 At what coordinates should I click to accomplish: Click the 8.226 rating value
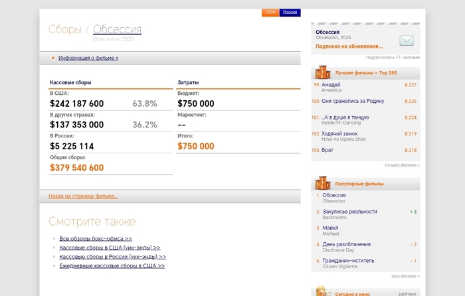(411, 101)
